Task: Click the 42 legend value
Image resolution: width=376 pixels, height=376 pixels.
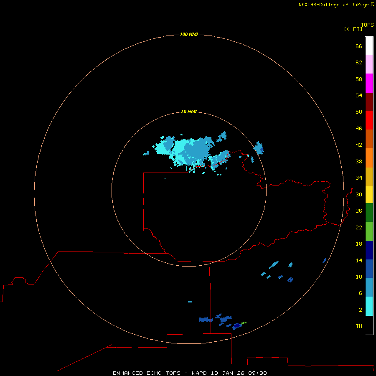Action: tap(359, 145)
